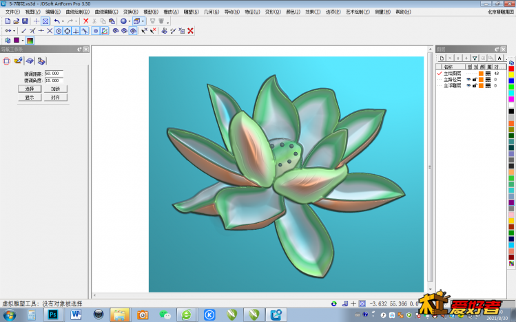The height and width of the screenshot is (322, 516).
Task: Open the 文件(F) menu
Action: [x=12, y=12]
